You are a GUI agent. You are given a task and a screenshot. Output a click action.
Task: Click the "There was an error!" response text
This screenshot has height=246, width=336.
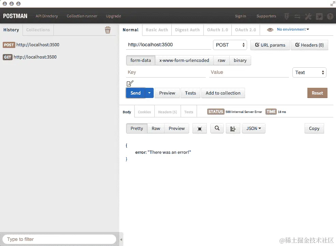pos(169,152)
